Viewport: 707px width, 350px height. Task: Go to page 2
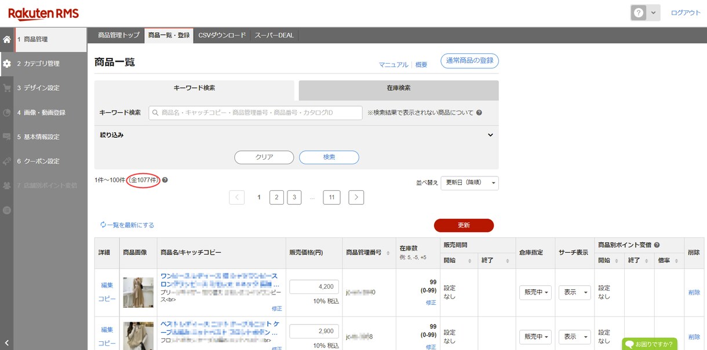pos(277,197)
